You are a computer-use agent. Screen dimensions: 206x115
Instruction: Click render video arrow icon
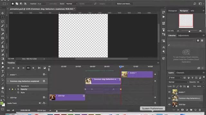13,110
